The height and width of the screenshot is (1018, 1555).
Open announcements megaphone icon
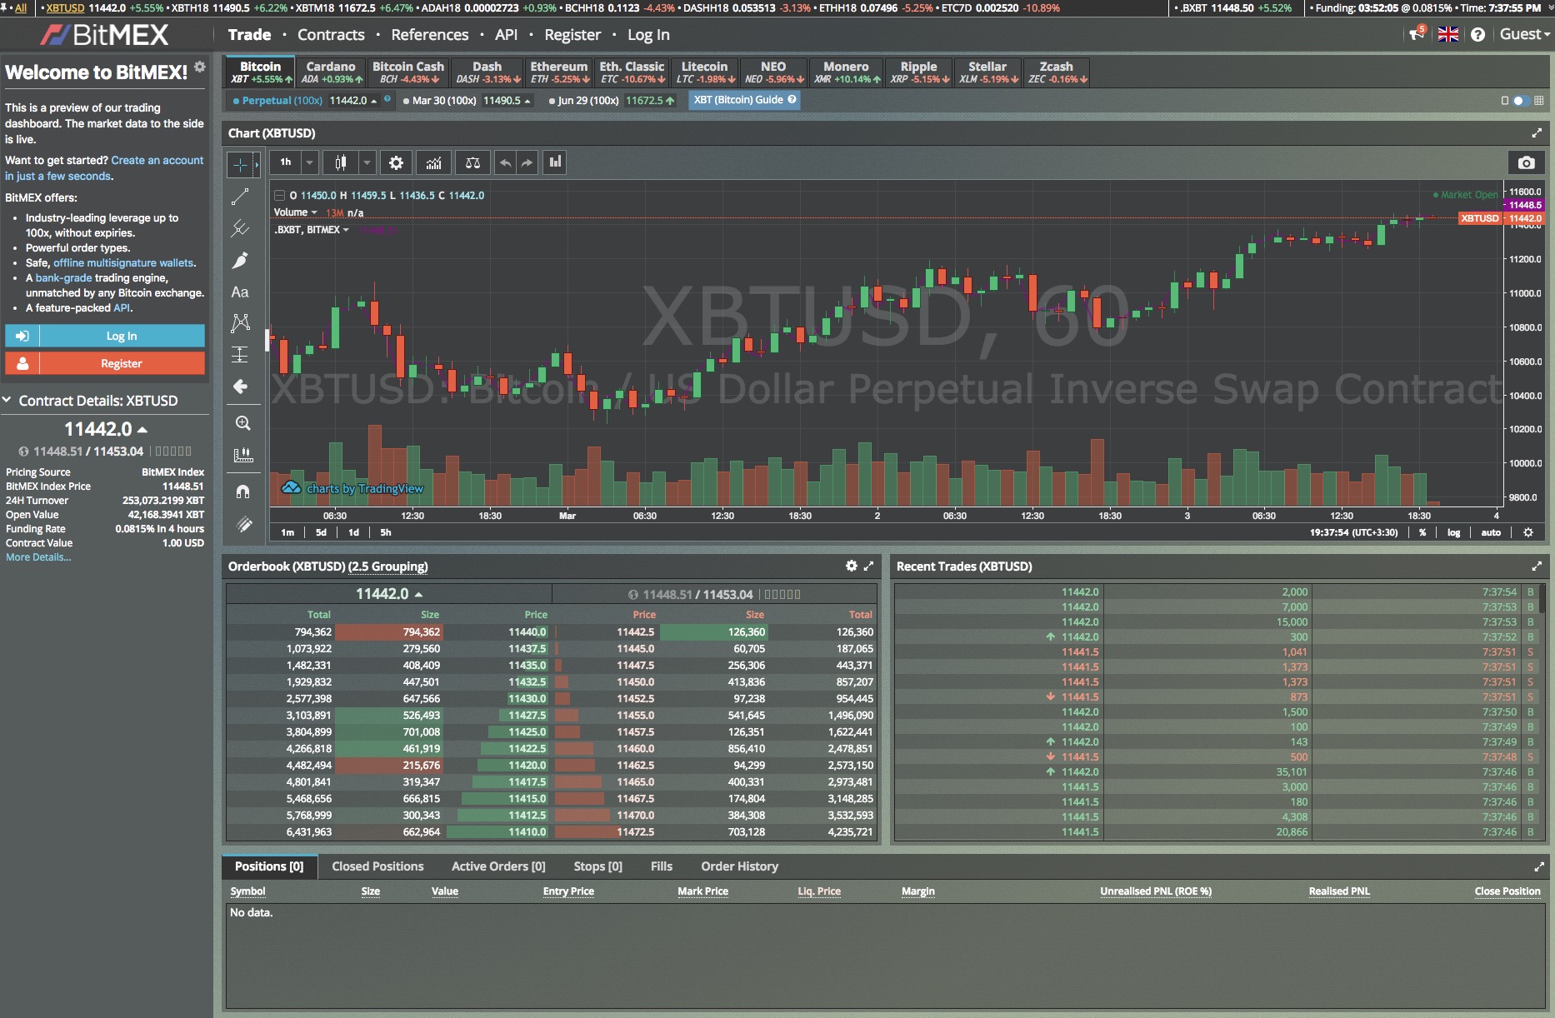coord(1417,34)
